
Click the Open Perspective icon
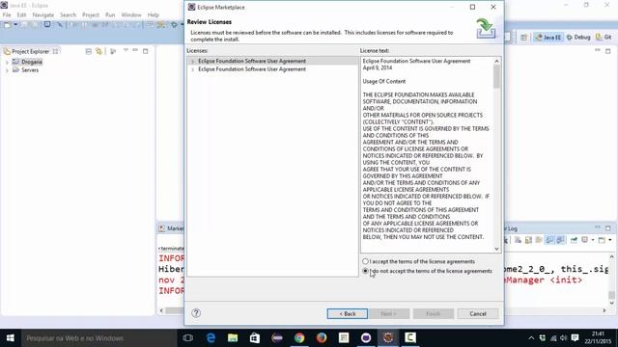tap(523, 37)
